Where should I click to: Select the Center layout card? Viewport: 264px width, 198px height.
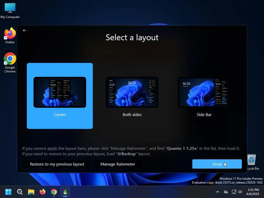[x=60, y=96]
